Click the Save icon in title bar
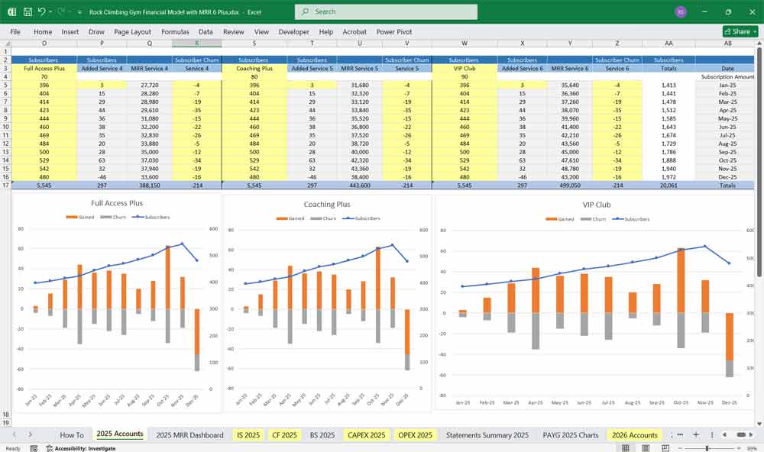Viewport: 764px width, 452px height. 28,12
